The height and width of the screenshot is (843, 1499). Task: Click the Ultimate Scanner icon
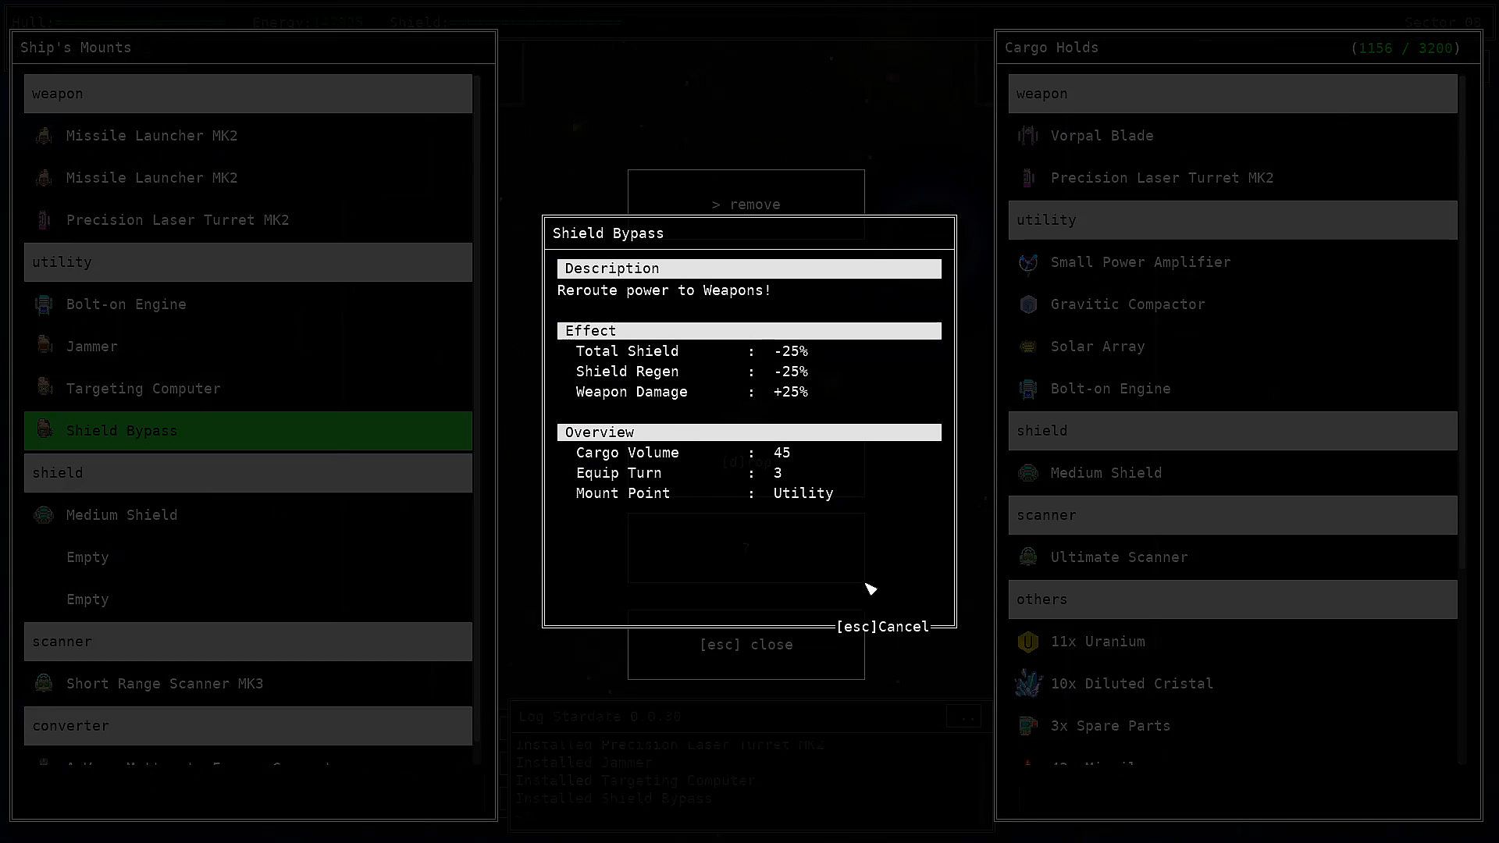click(1028, 557)
